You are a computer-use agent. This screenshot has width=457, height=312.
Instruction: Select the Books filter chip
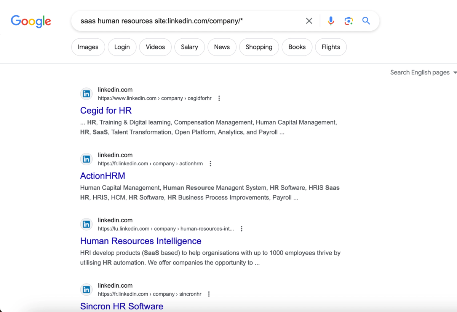[x=297, y=47]
